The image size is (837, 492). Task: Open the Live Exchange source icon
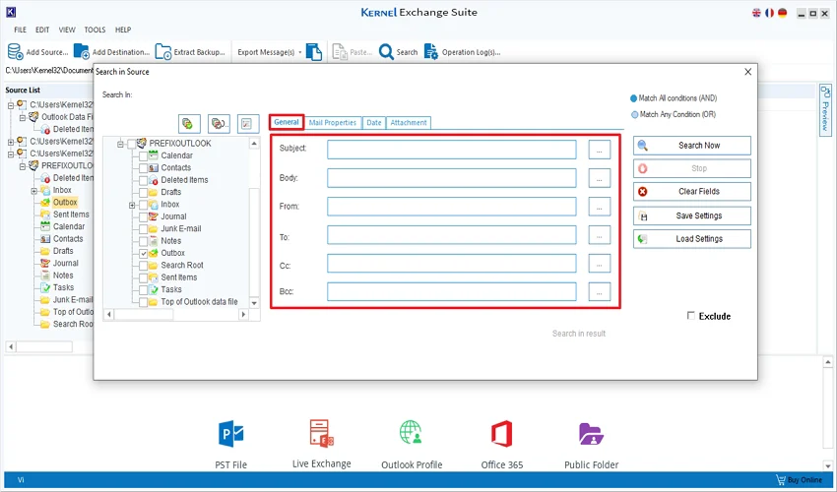321,433
